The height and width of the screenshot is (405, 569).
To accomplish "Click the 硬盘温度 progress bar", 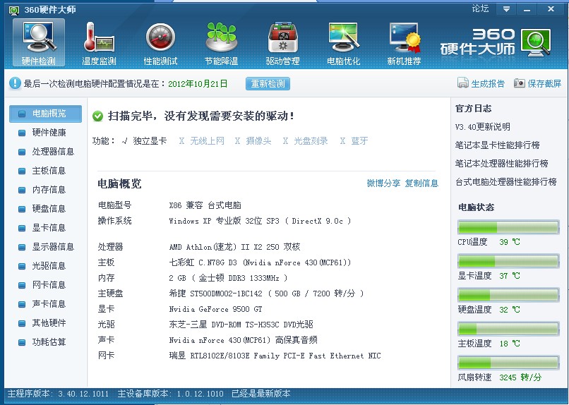I will (508, 295).
